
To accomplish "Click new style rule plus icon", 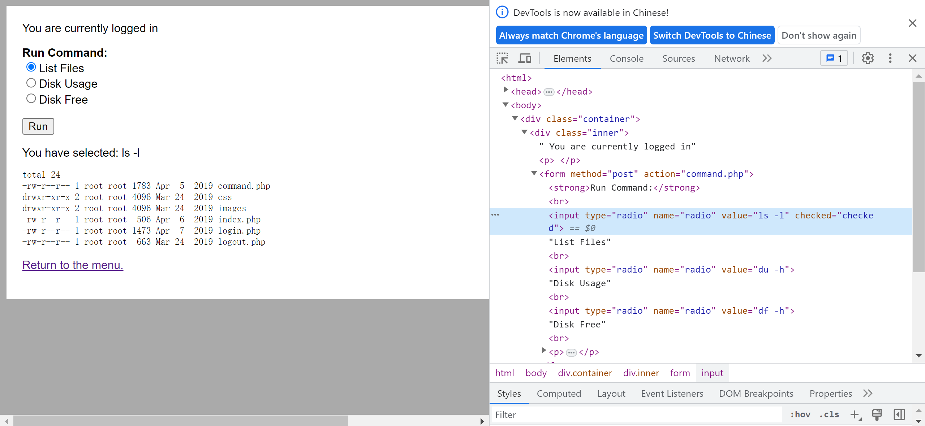I will tap(855, 414).
